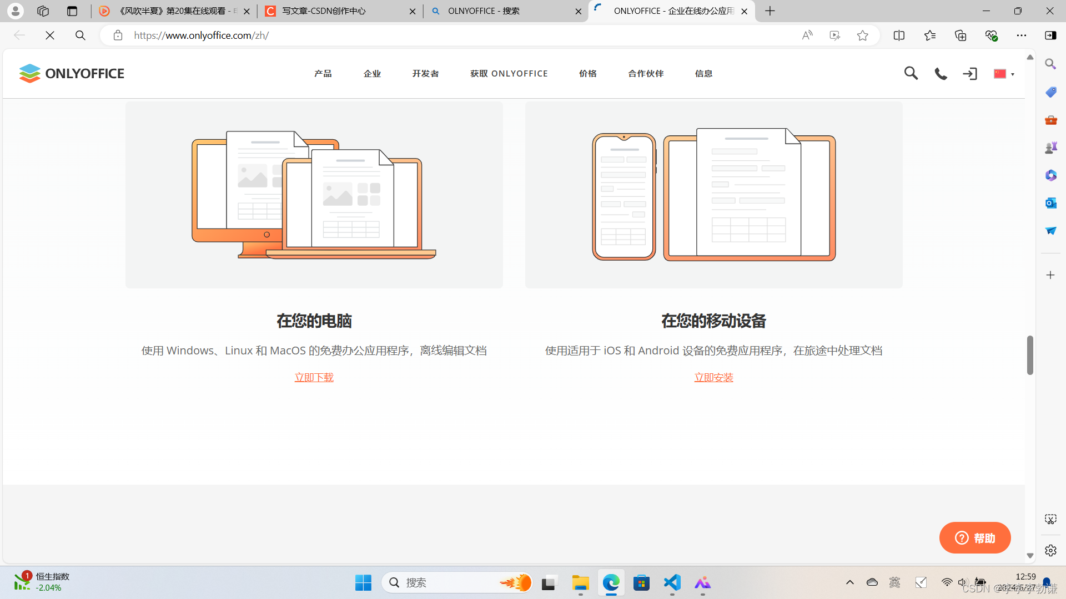Open the 产品 menu
The image size is (1066, 599).
pos(323,73)
